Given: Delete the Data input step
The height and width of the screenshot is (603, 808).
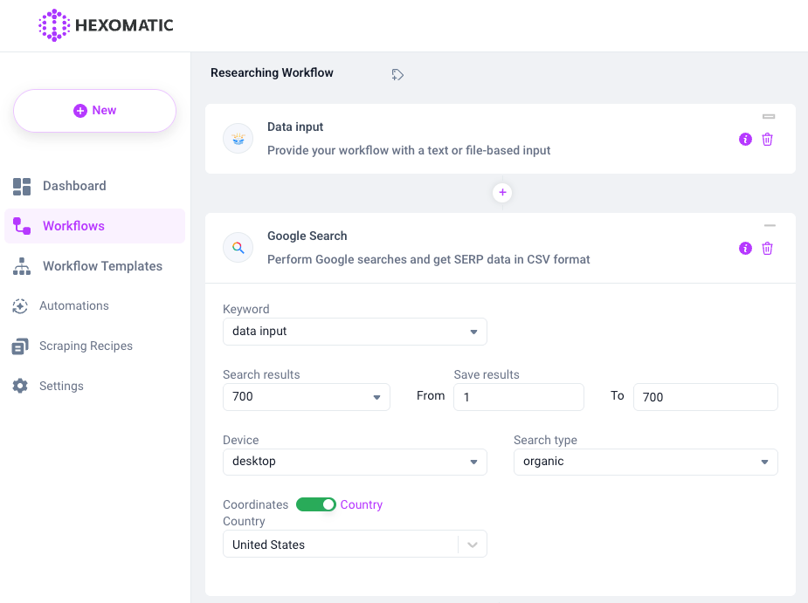Looking at the screenshot, I should (767, 140).
